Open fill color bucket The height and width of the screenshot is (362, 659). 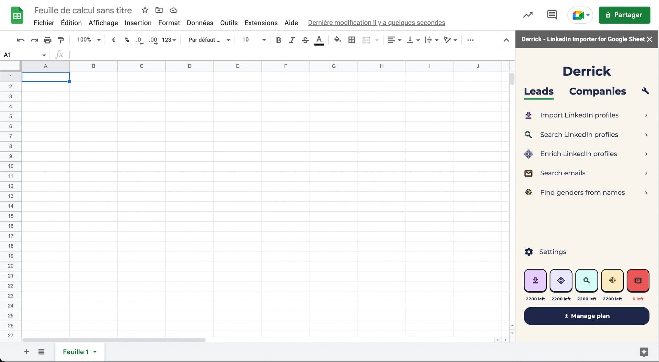coord(337,40)
